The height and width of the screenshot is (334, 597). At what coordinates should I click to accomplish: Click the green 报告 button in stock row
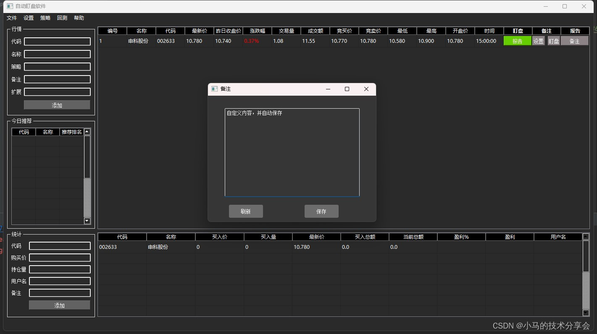[x=518, y=41]
